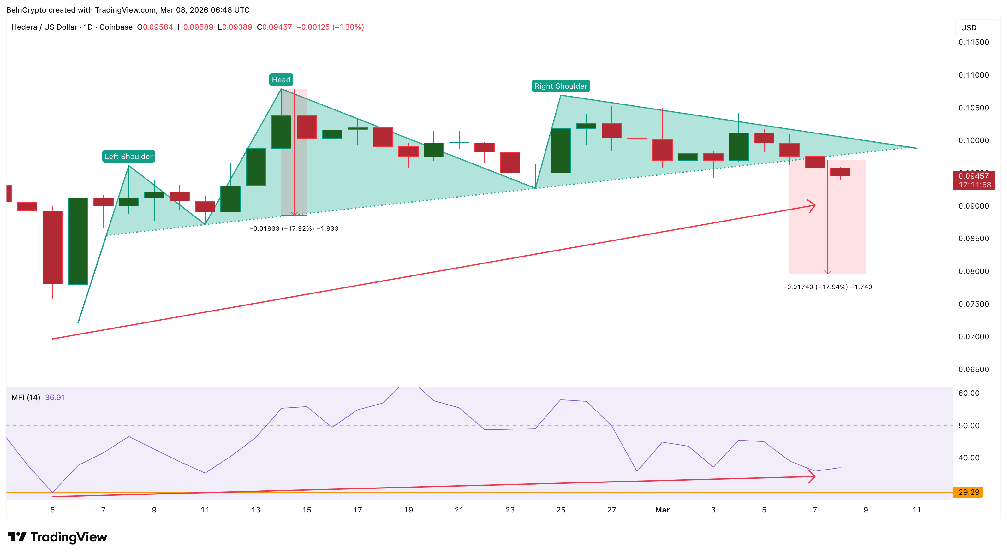Click the Mar label on the time axis
1007x556 pixels.
pos(663,510)
